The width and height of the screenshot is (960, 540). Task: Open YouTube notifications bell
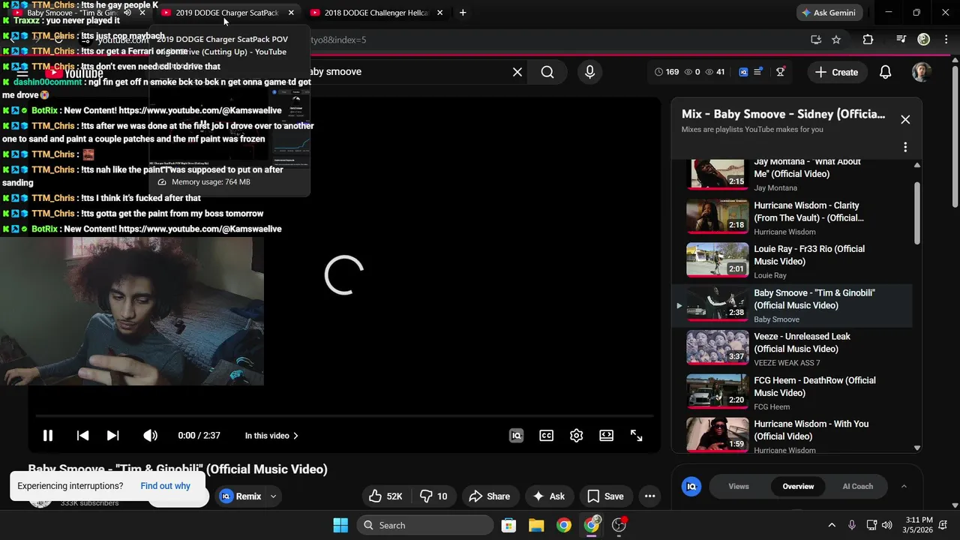(x=885, y=72)
